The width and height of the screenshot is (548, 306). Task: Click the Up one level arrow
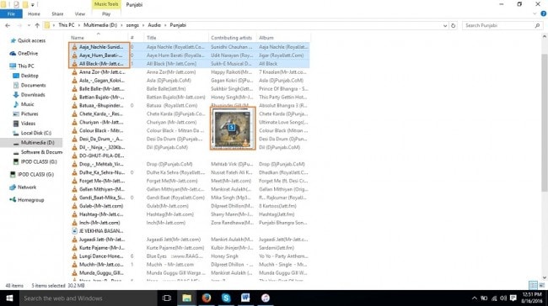click(x=37, y=25)
